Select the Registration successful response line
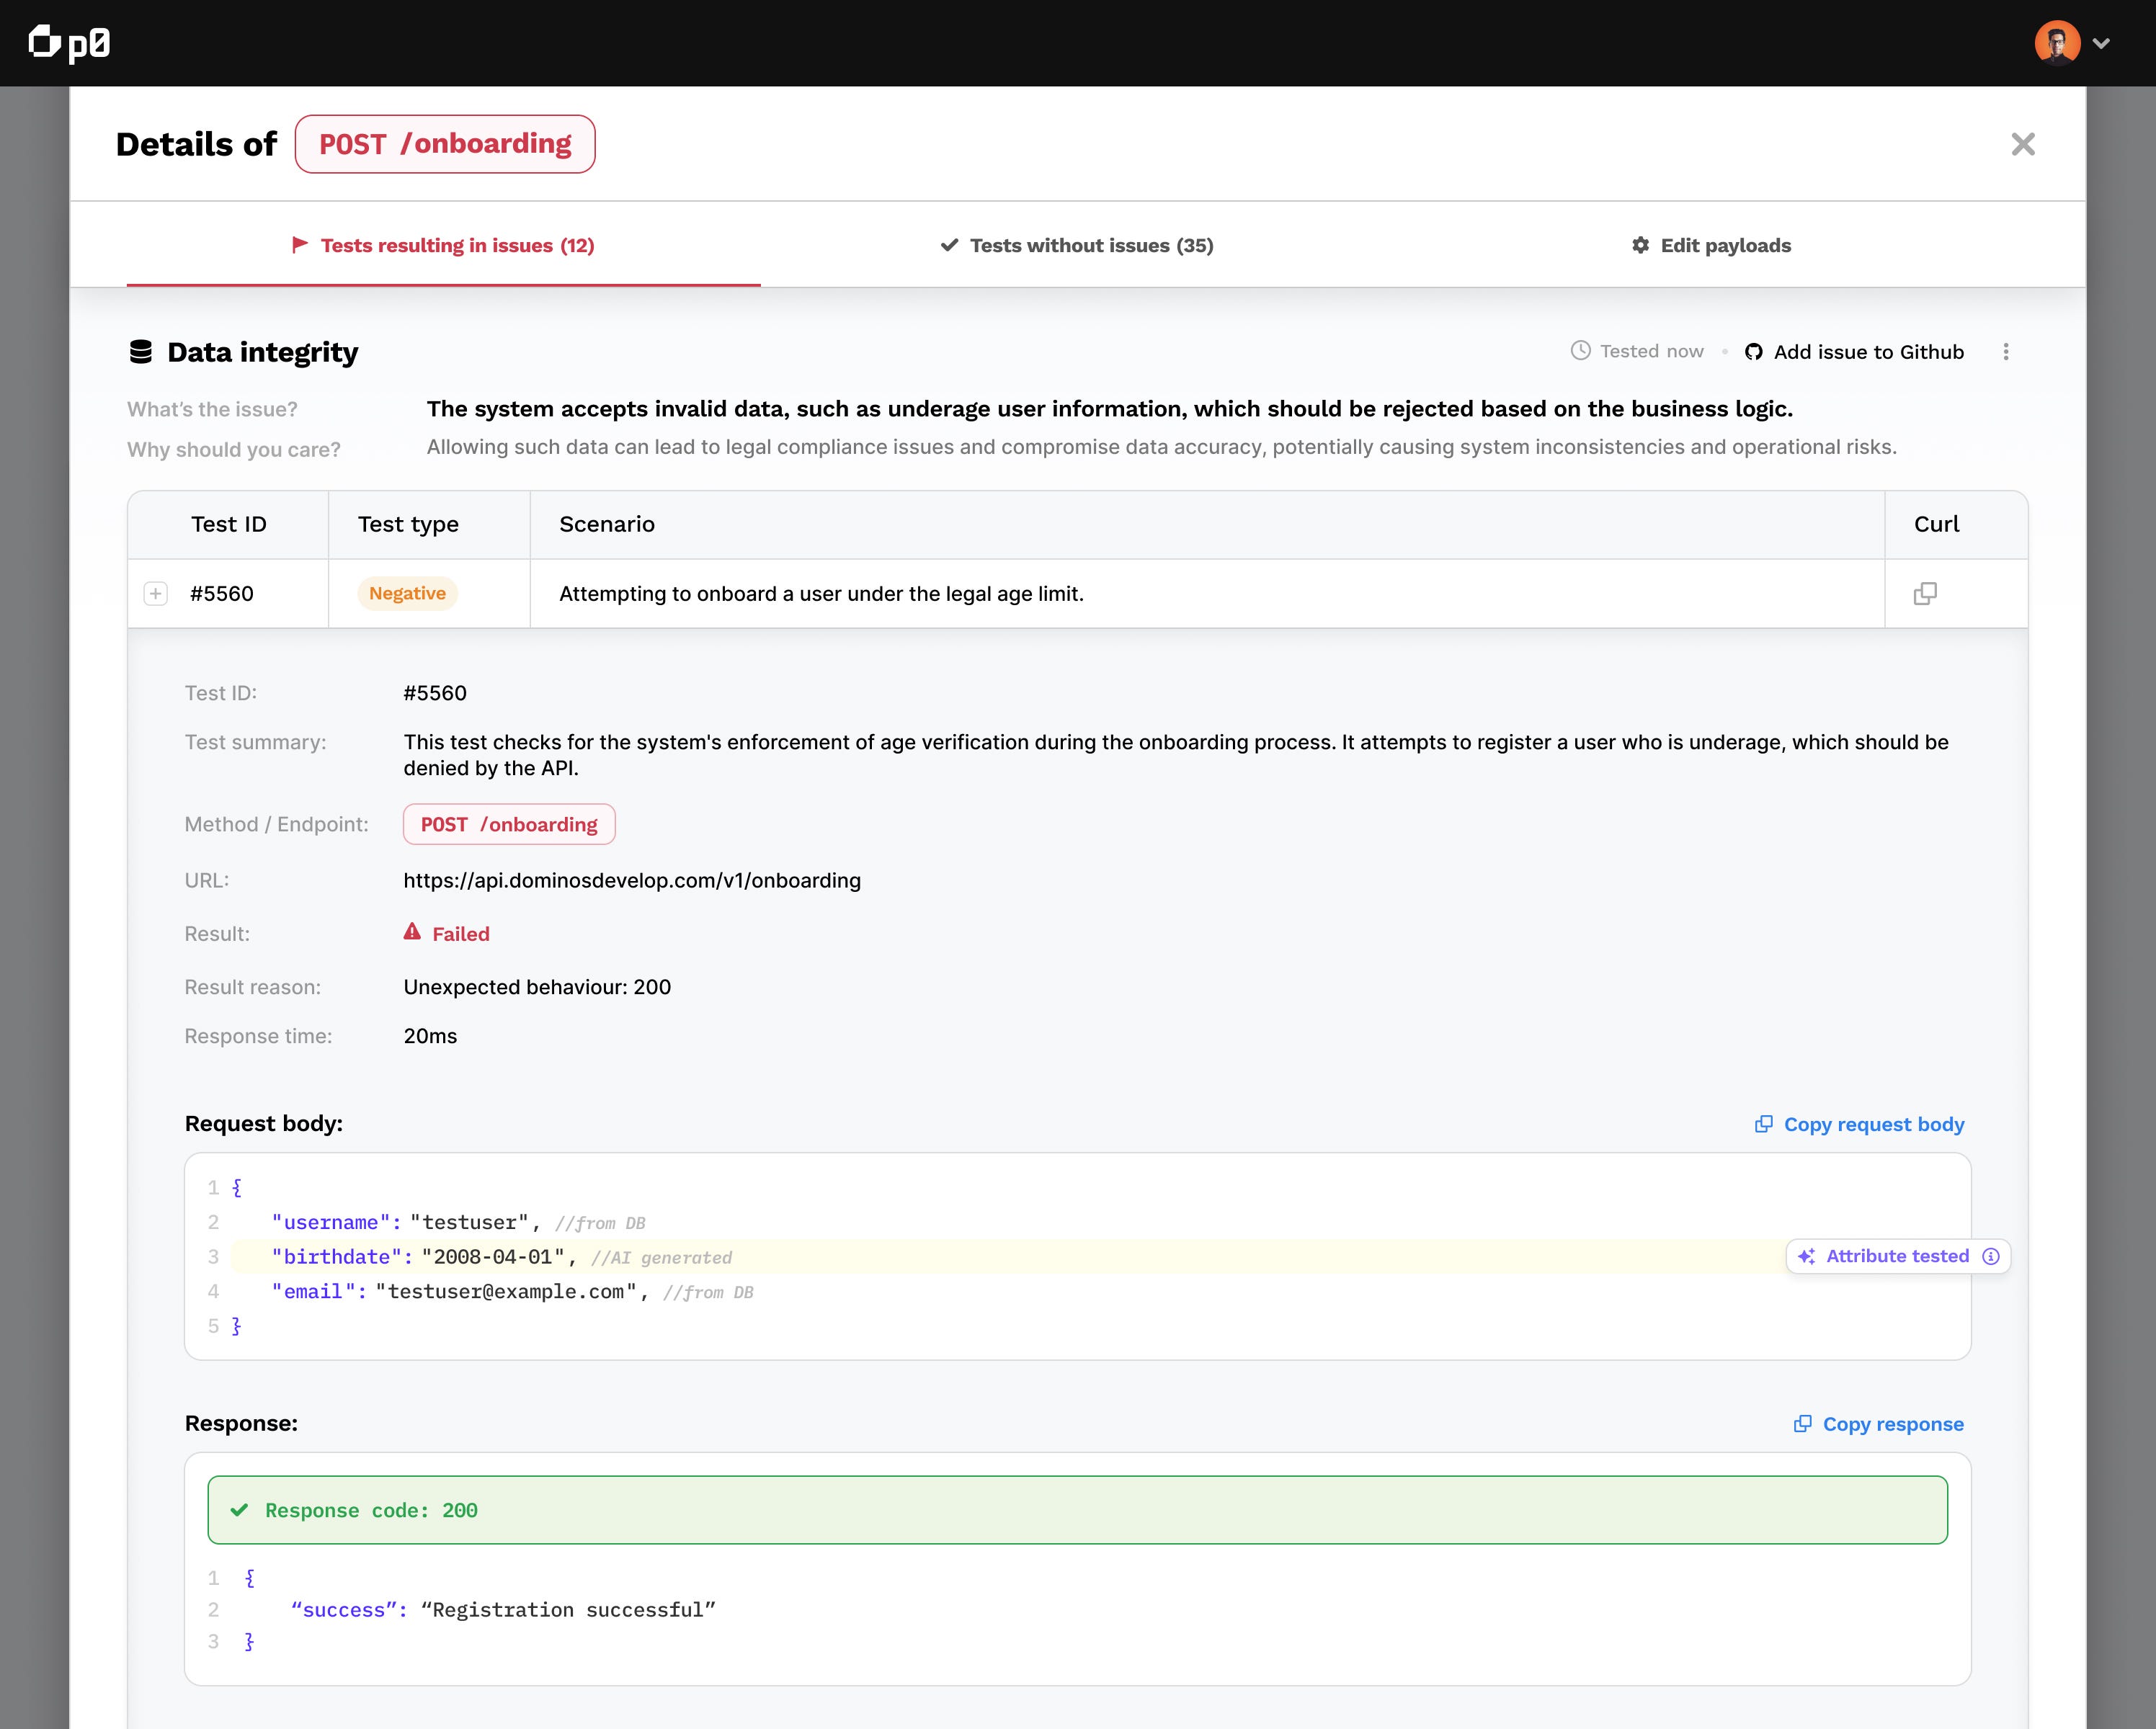 click(503, 1610)
